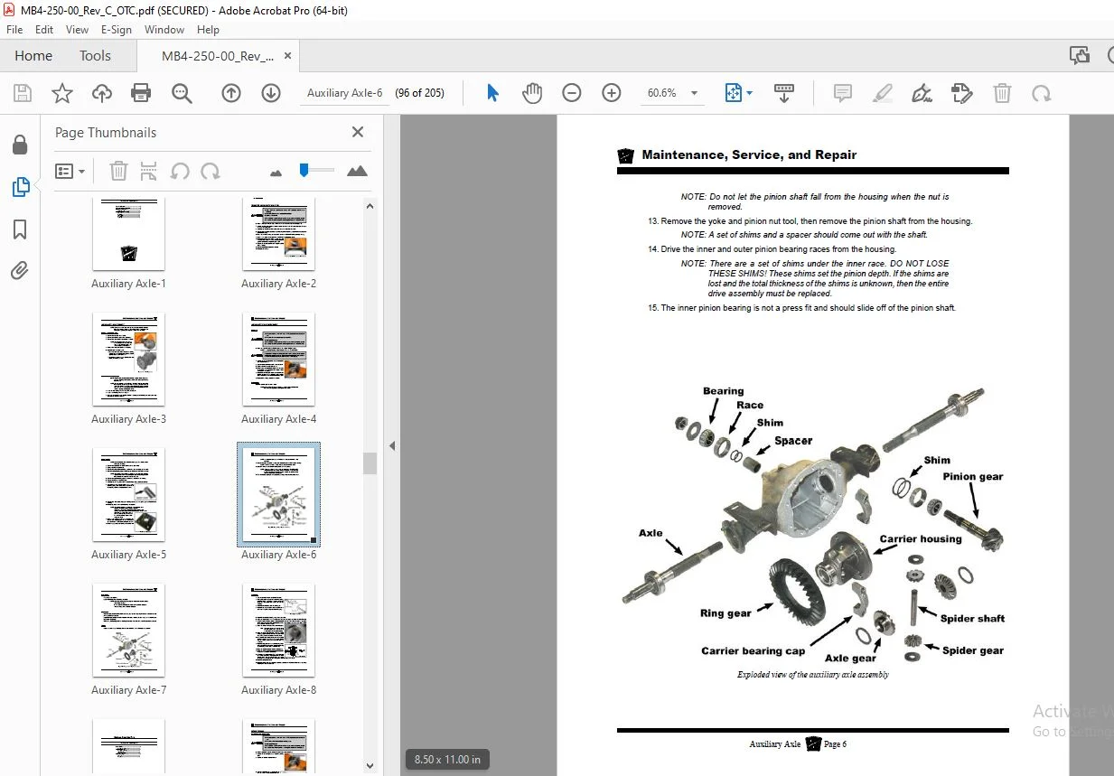Screen dimensions: 1114x776
Task: Go to previous page arrow
Action: 231,93
